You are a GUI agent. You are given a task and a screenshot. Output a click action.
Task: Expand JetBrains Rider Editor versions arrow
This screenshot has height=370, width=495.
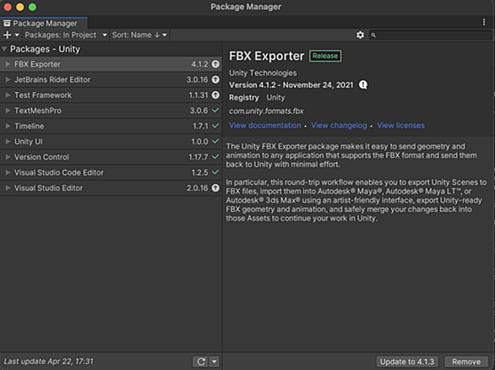tap(8, 79)
